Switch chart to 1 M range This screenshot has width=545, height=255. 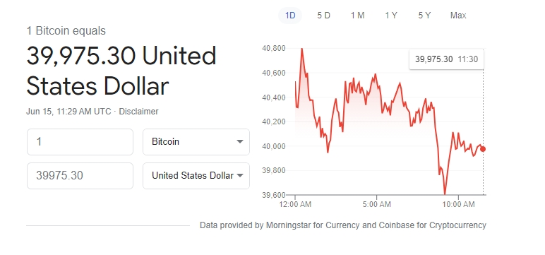click(357, 16)
